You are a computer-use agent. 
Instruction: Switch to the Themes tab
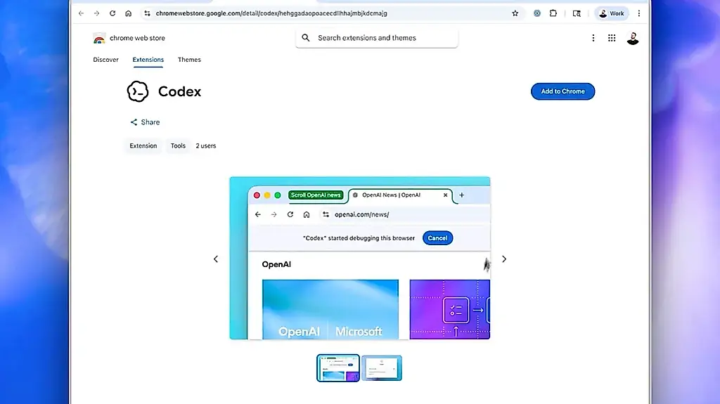tap(189, 60)
